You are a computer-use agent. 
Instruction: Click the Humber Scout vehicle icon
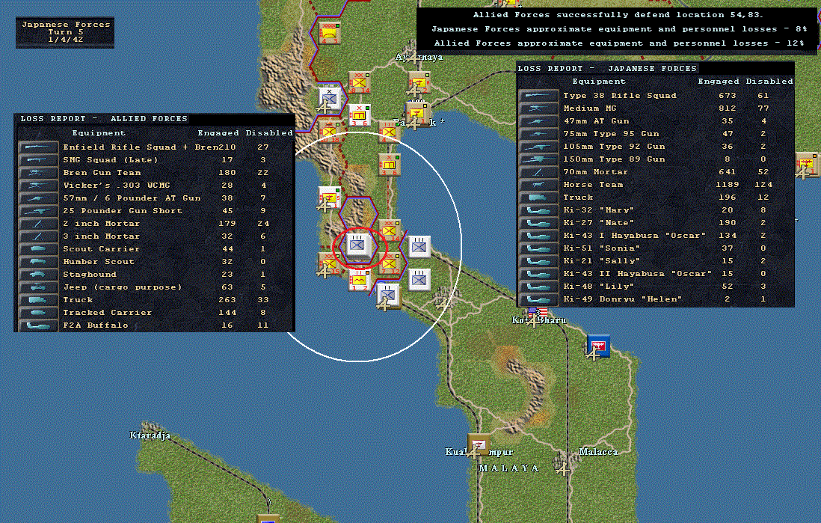[38, 262]
